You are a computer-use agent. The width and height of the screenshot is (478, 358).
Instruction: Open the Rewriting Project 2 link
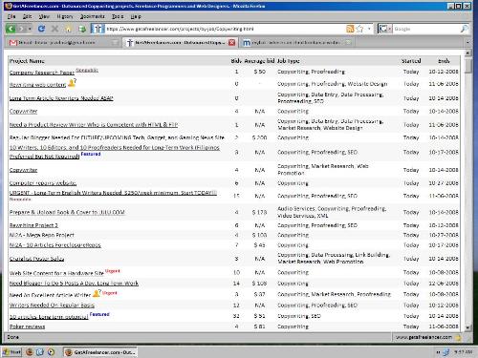point(33,225)
